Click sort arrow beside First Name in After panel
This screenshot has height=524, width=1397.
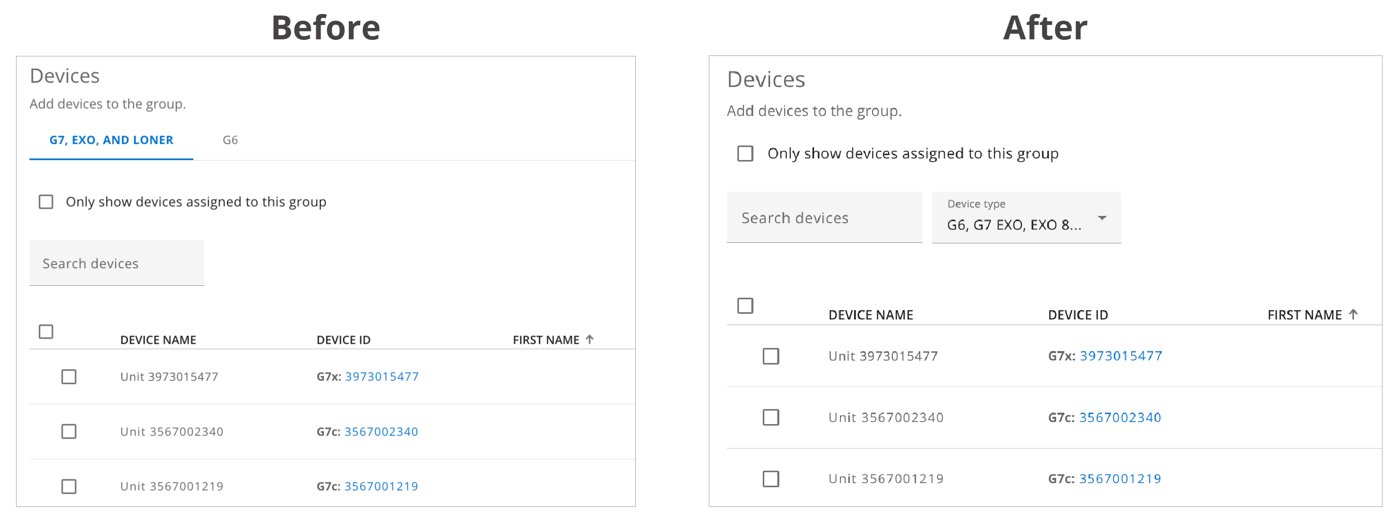coord(1353,314)
